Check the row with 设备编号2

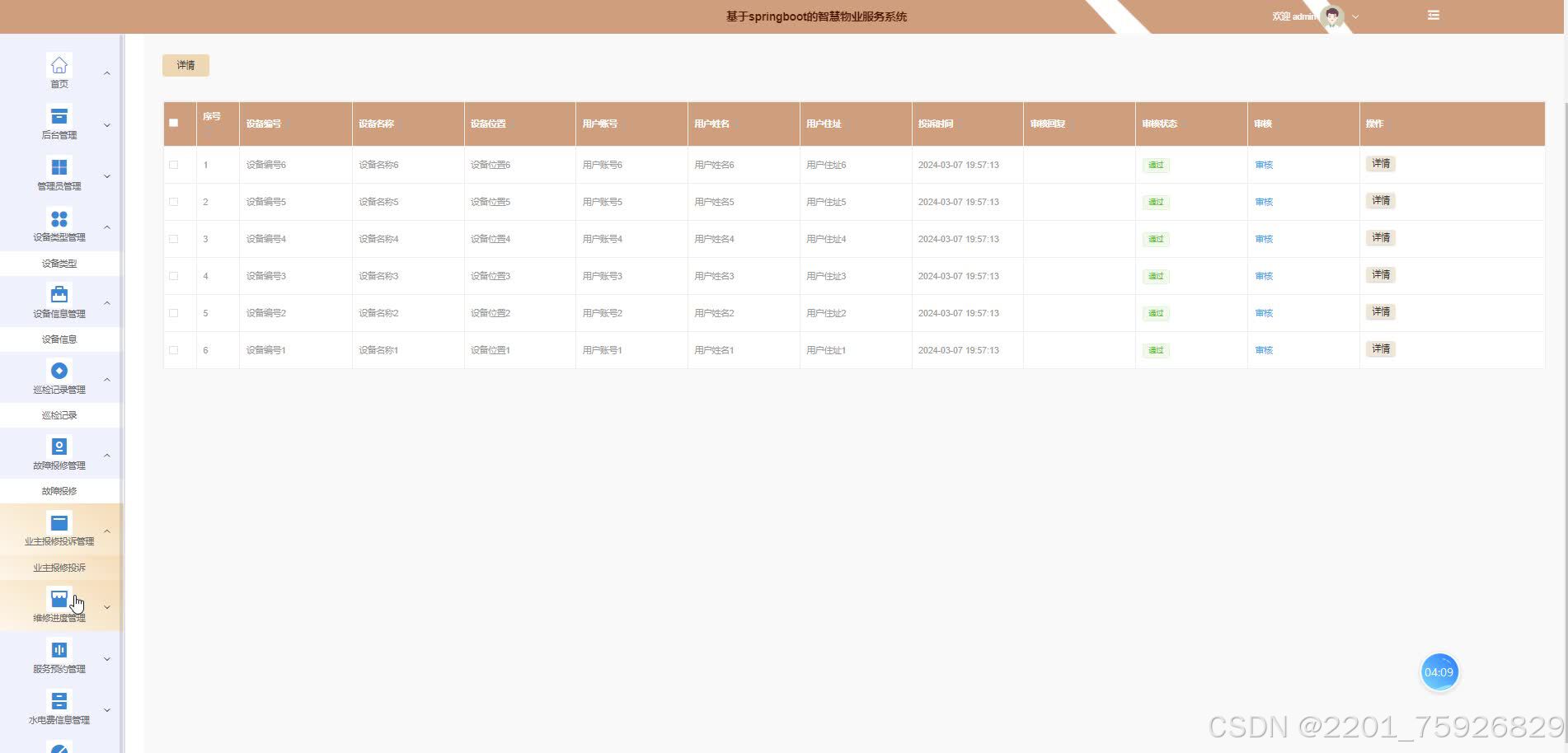[173, 313]
